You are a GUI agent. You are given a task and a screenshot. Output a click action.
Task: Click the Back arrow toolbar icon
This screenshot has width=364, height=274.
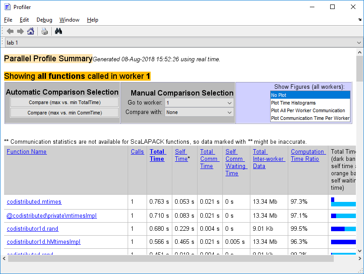tap(10, 31)
